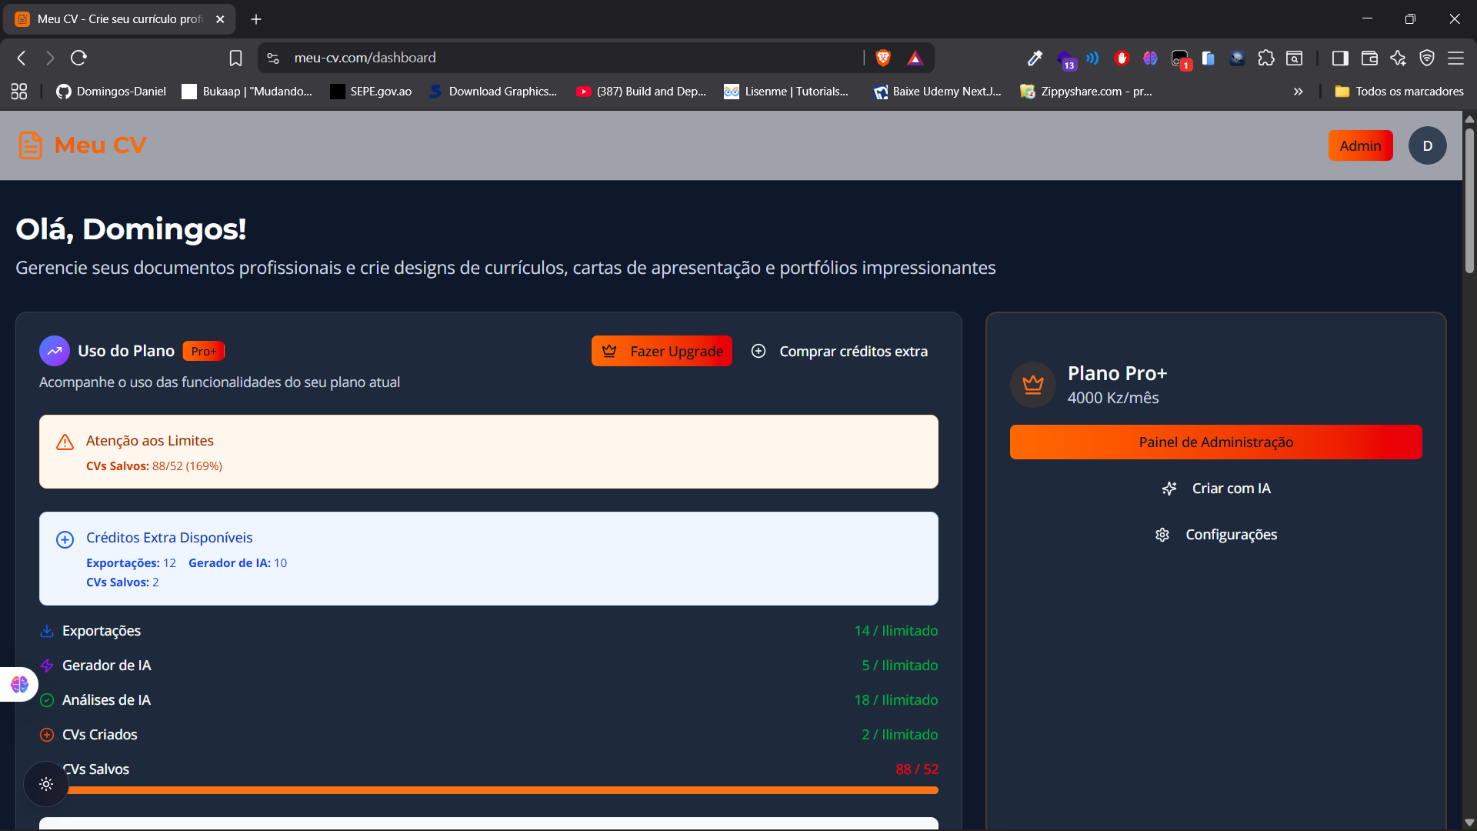
Task: Open Comprar créditos extra option
Action: [839, 351]
